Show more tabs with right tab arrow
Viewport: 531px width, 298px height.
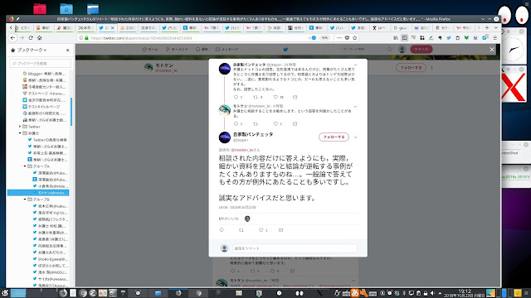coord(479,27)
